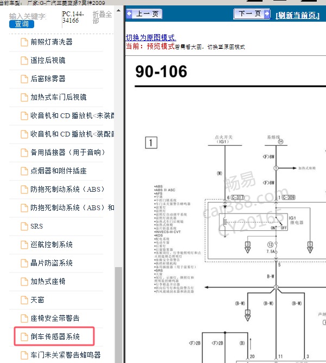Click document icon beside 天窗
This screenshot has width=326, height=363.
(x=24, y=300)
